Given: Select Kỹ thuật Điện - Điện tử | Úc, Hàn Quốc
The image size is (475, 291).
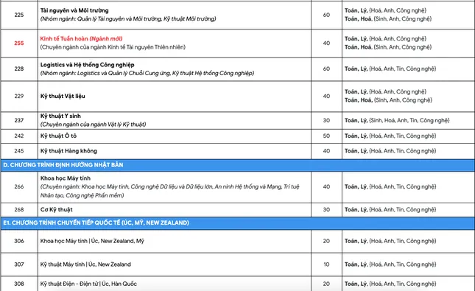Looking at the screenshot, I should 88,284.
